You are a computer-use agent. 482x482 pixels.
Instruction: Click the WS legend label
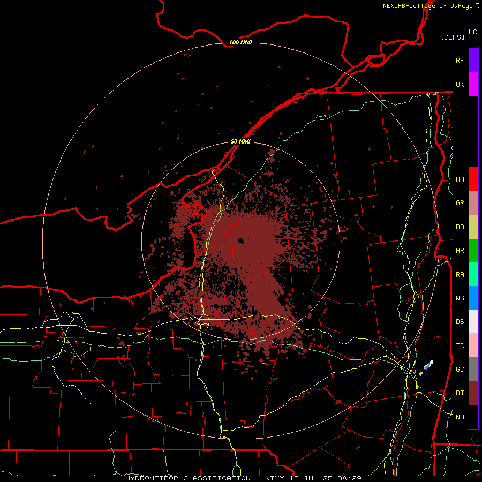[x=460, y=298]
